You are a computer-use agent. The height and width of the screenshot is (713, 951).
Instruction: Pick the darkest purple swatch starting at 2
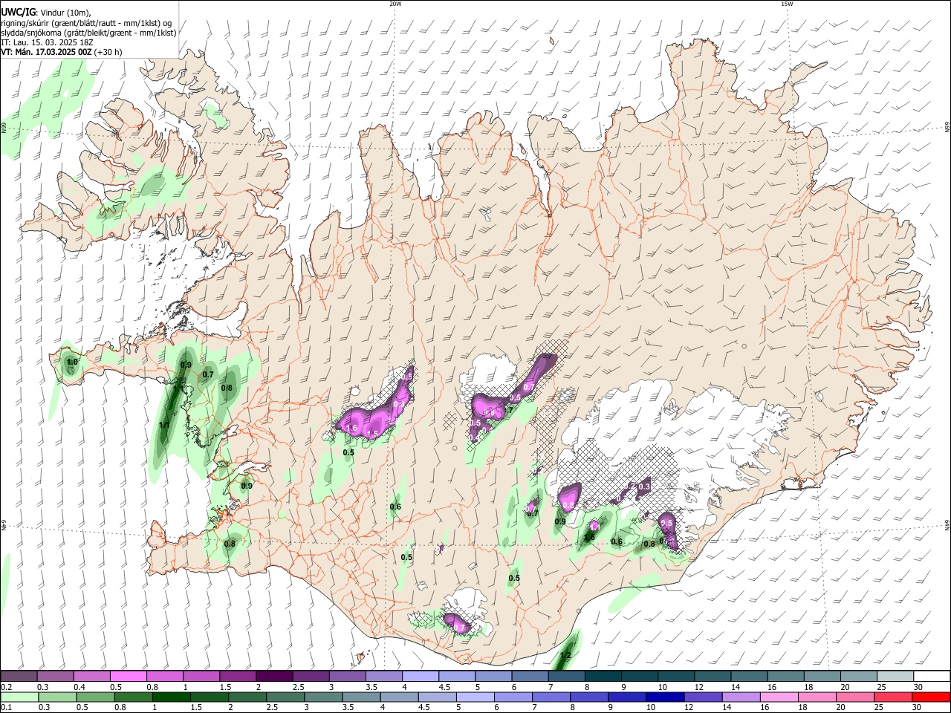pos(273,677)
